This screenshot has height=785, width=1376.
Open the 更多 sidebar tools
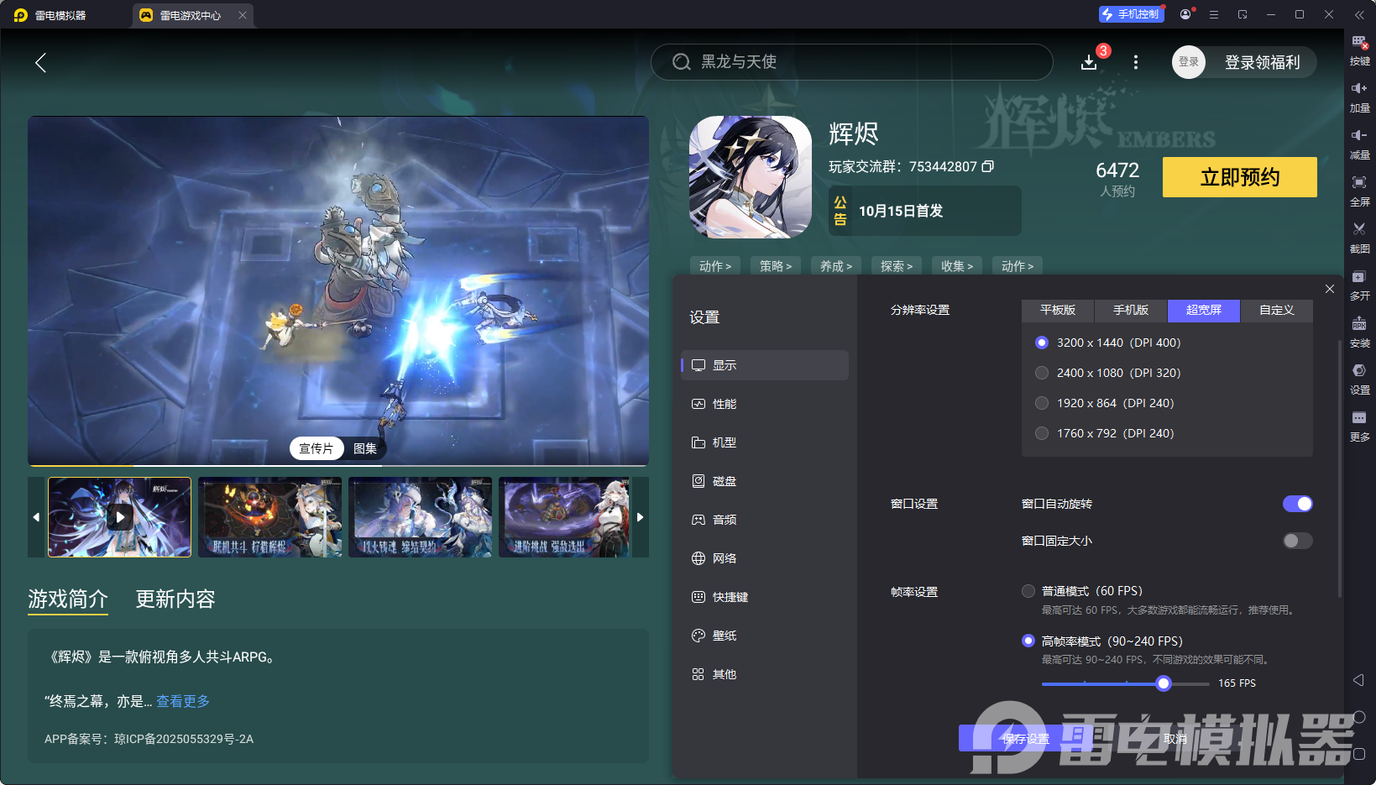click(1359, 427)
